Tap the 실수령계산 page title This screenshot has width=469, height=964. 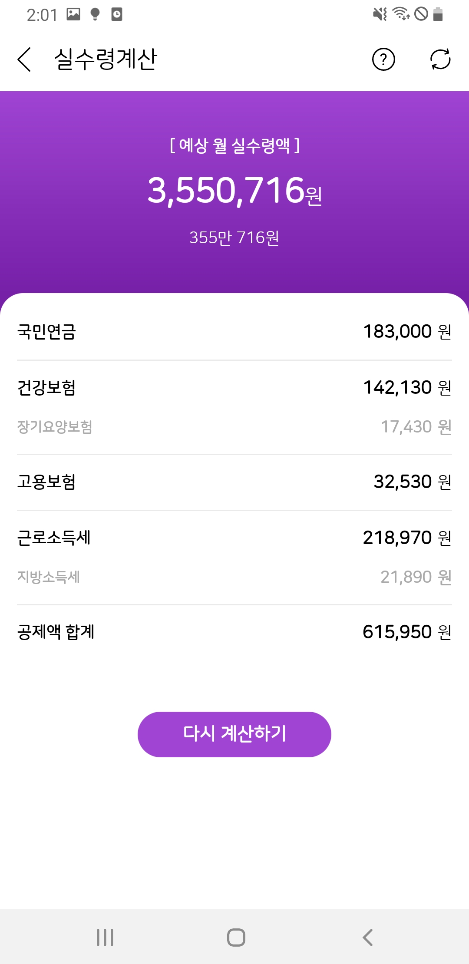(106, 59)
